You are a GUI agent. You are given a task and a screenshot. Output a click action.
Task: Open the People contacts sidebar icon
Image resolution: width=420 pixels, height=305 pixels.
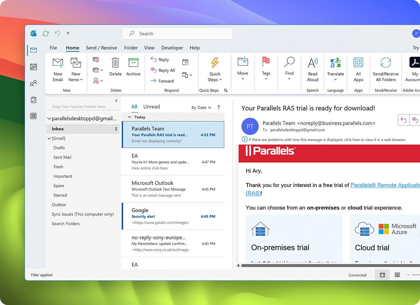click(34, 83)
